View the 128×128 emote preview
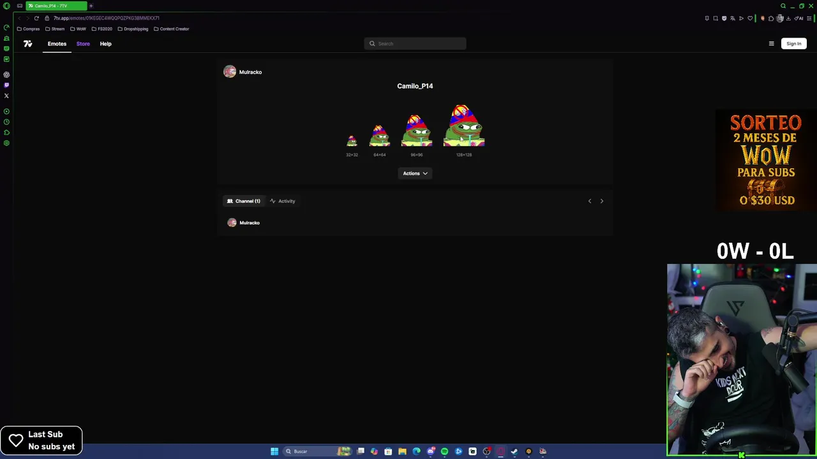The image size is (817, 459). coord(464,126)
